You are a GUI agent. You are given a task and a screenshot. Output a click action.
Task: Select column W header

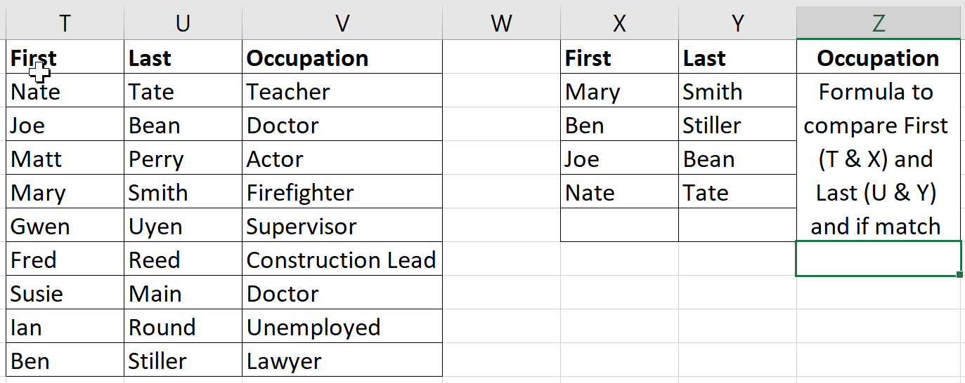click(x=501, y=22)
